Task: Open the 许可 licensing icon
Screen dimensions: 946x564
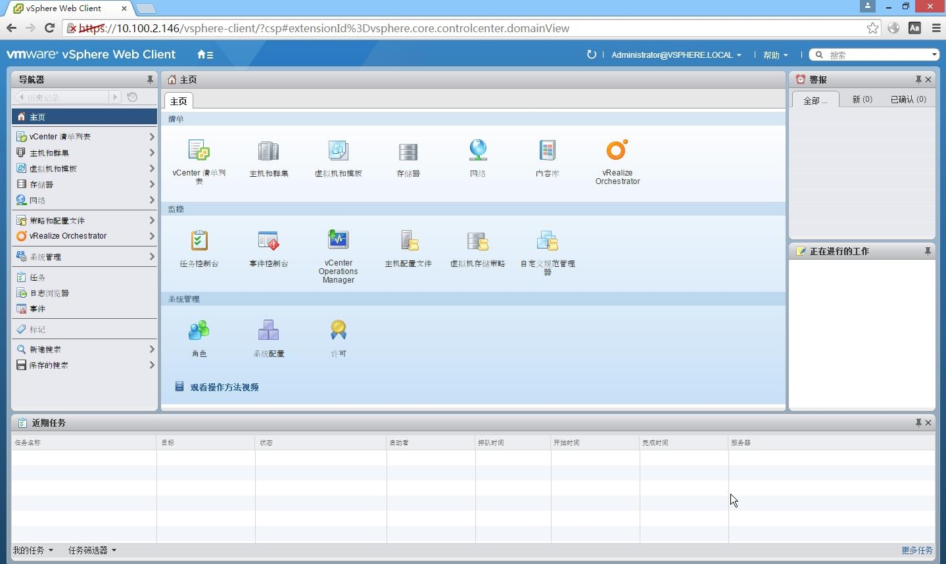Action: 339,331
